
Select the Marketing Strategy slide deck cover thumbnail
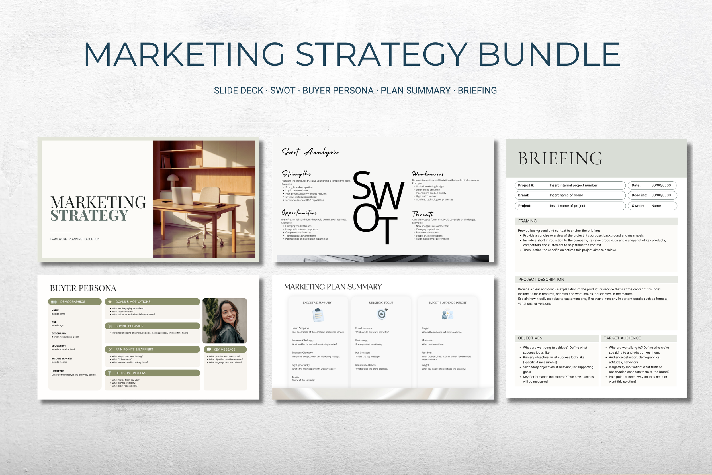pos(148,199)
